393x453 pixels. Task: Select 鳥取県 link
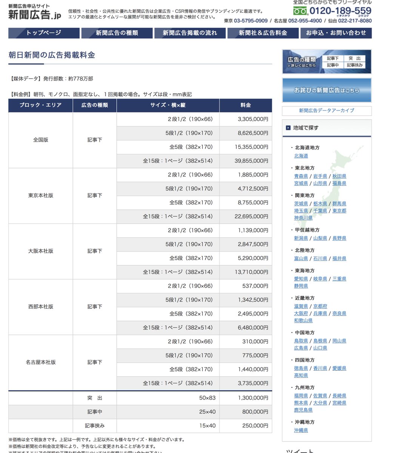[301, 341]
